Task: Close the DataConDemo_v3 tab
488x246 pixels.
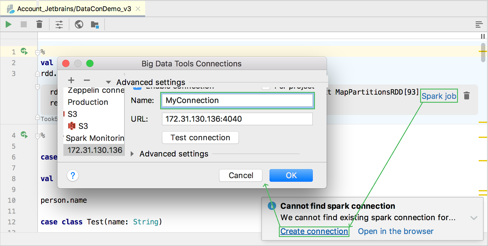Action: click(x=138, y=9)
